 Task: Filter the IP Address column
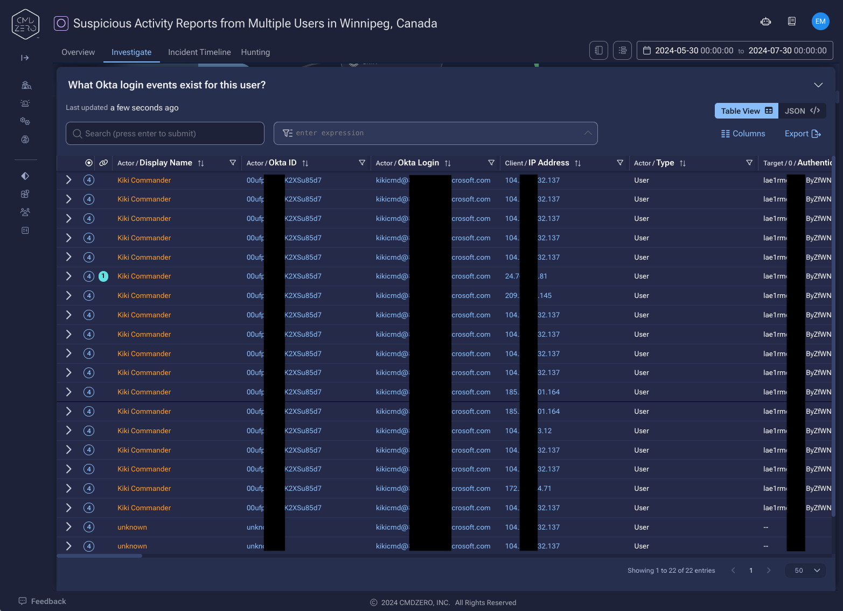pyautogui.click(x=620, y=163)
